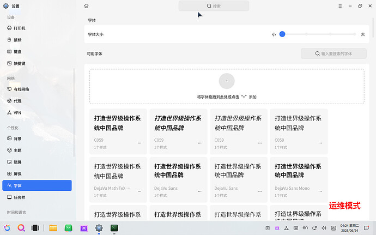Select the DejaVu Sans Mono font card
This screenshot has width=376, height=235.
tap(299, 180)
